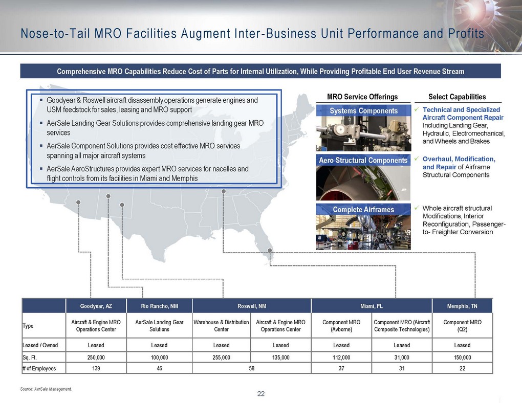522x403 pixels.
Task: Click 'Overhaul, Modification, and Repair' text
Action: [x=459, y=163]
